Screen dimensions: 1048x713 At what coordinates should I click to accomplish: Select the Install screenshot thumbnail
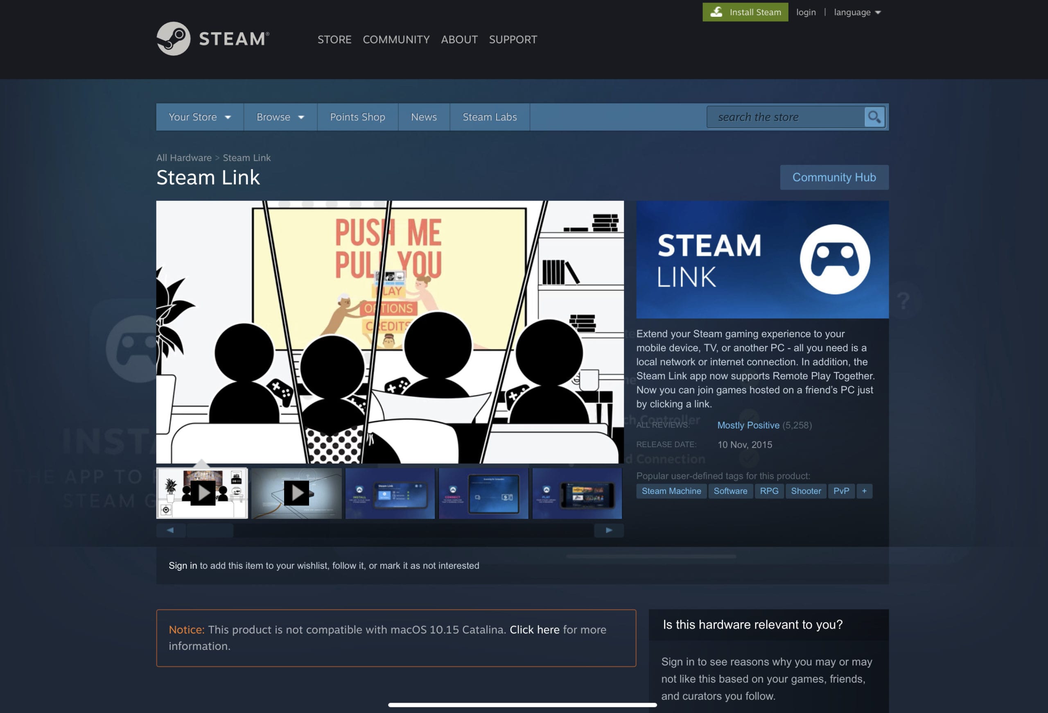click(x=390, y=493)
